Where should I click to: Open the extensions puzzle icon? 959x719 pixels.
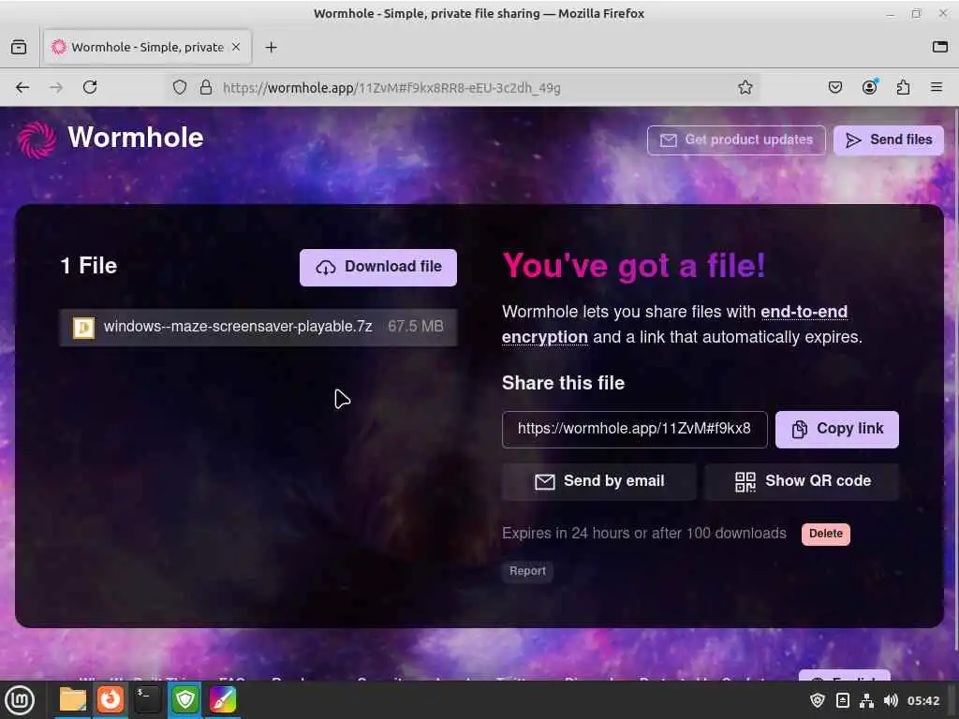[x=903, y=87]
